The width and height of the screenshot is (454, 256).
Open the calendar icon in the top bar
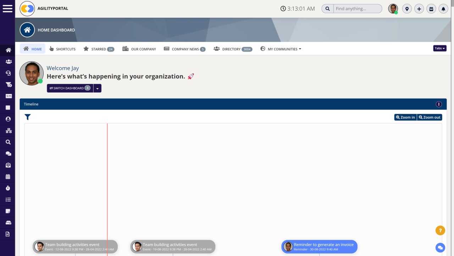[x=431, y=9]
